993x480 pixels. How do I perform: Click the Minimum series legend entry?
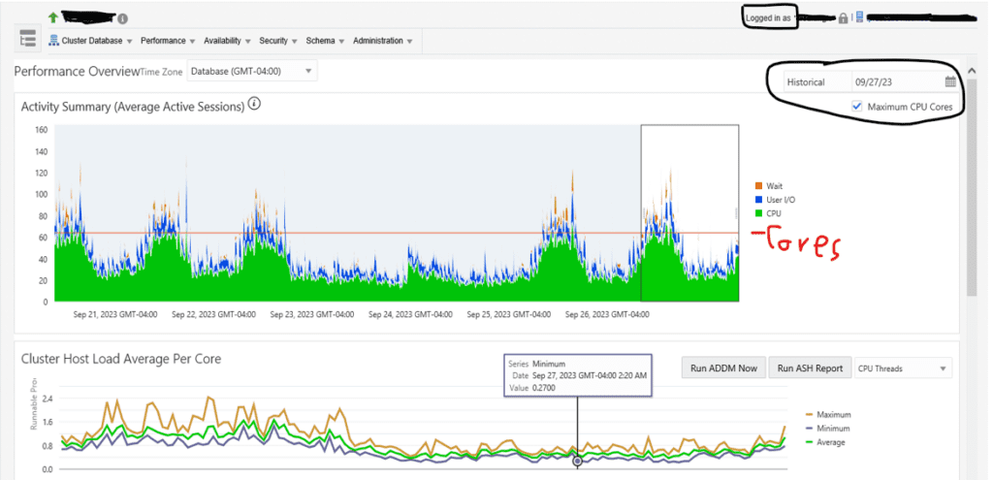coord(827,428)
